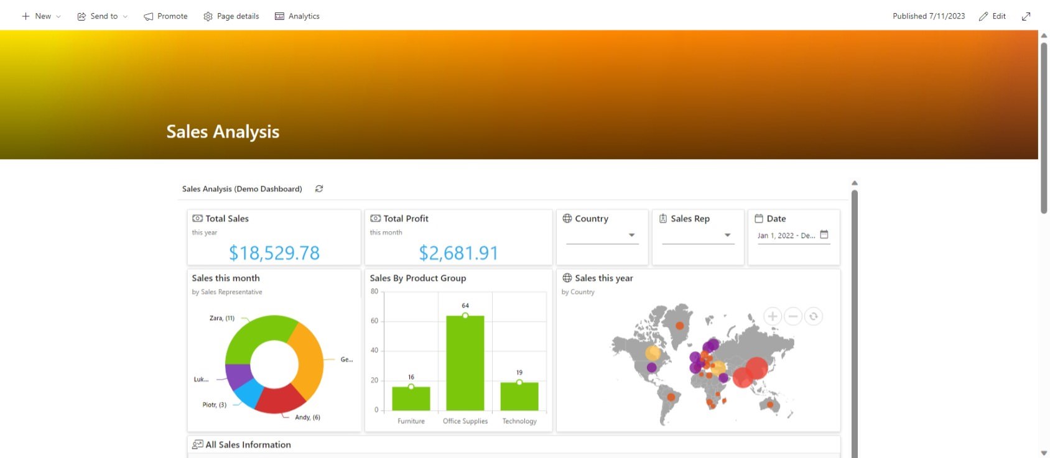
Task: Click the Promote button
Action: coord(165,16)
